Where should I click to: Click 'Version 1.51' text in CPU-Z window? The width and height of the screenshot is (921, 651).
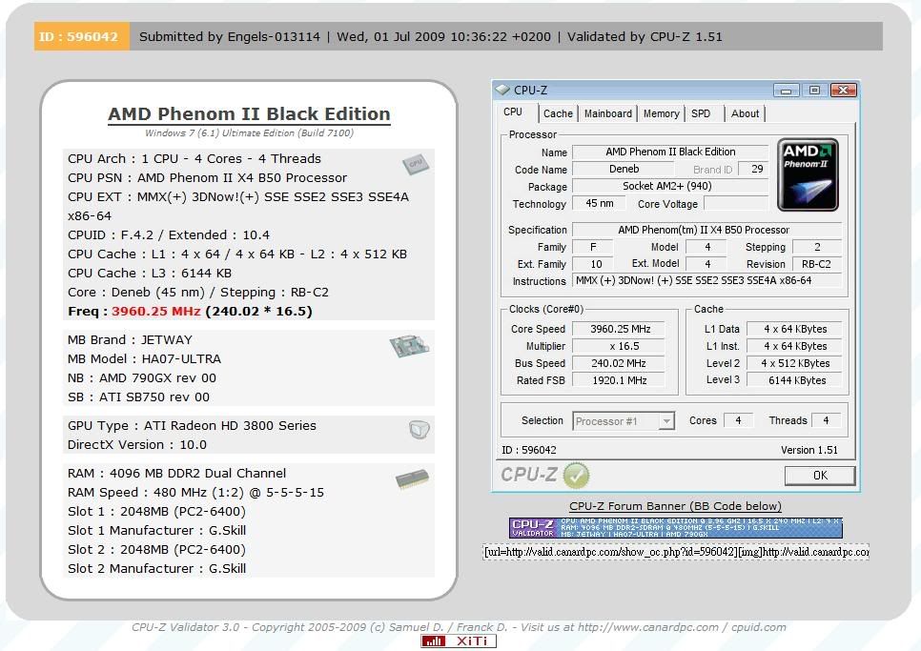808,450
